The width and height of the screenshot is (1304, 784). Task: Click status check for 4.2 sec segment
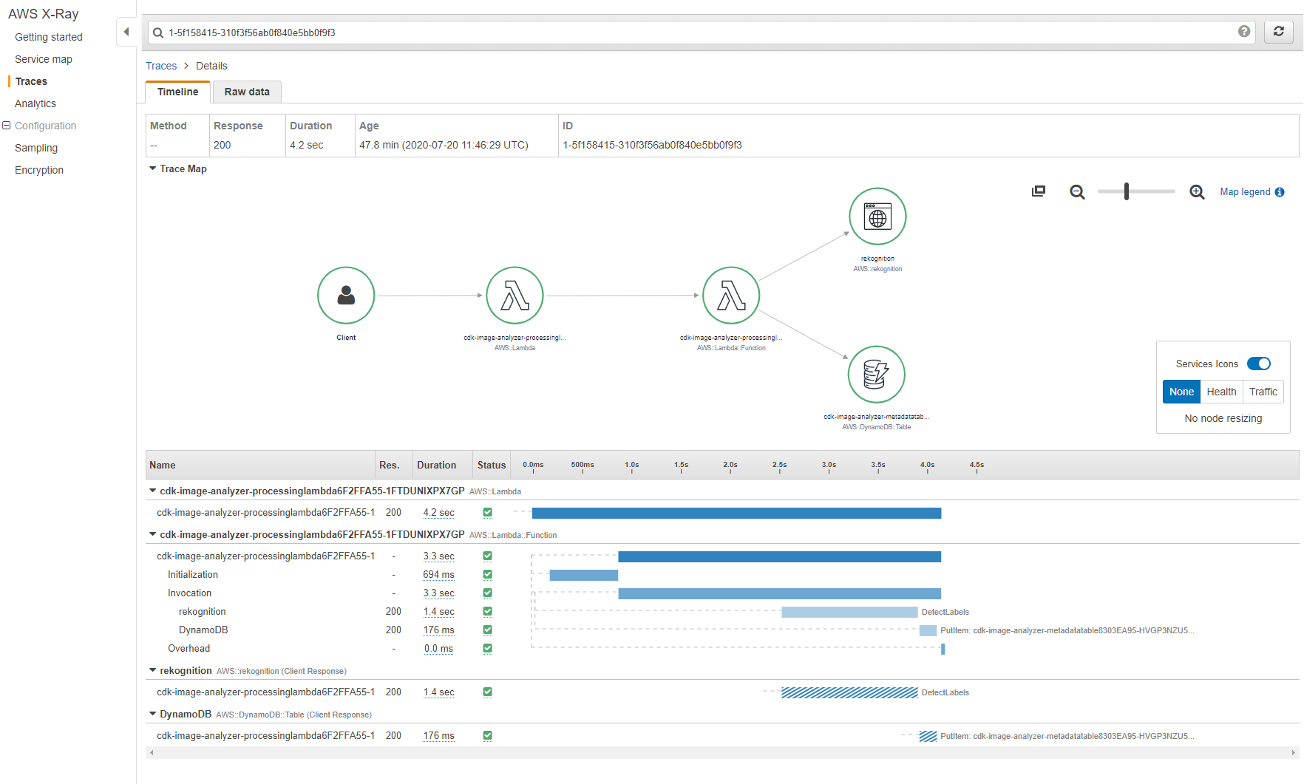coord(487,512)
